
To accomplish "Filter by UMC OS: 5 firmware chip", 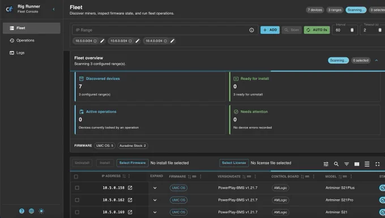I will [x=105, y=146].
